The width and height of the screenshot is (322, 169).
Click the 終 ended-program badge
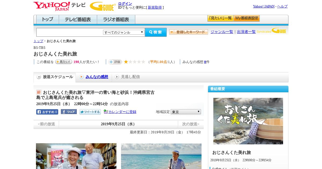(x=39, y=92)
